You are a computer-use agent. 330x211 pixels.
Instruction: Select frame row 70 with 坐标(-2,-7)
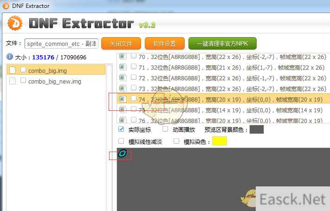pos(223,57)
